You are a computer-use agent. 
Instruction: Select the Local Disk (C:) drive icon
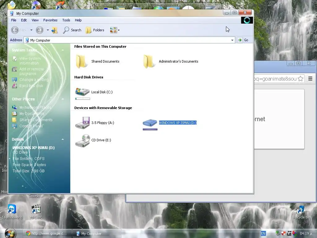point(82,92)
